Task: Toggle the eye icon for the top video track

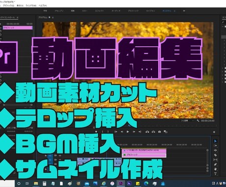Action: (60, 156)
